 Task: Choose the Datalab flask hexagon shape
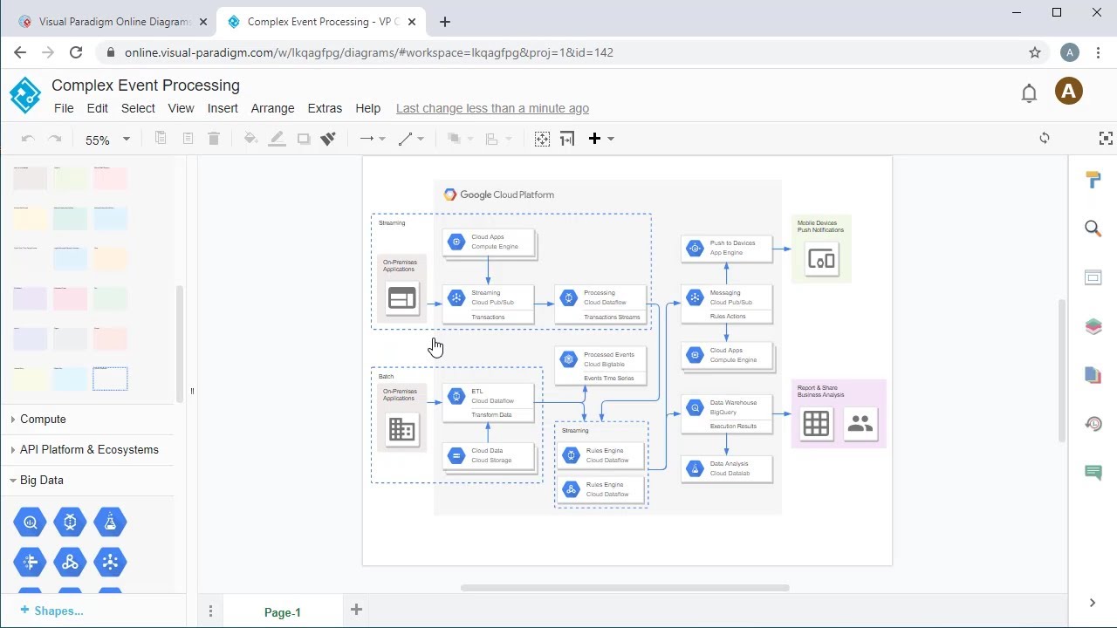[x=110, y=522]
